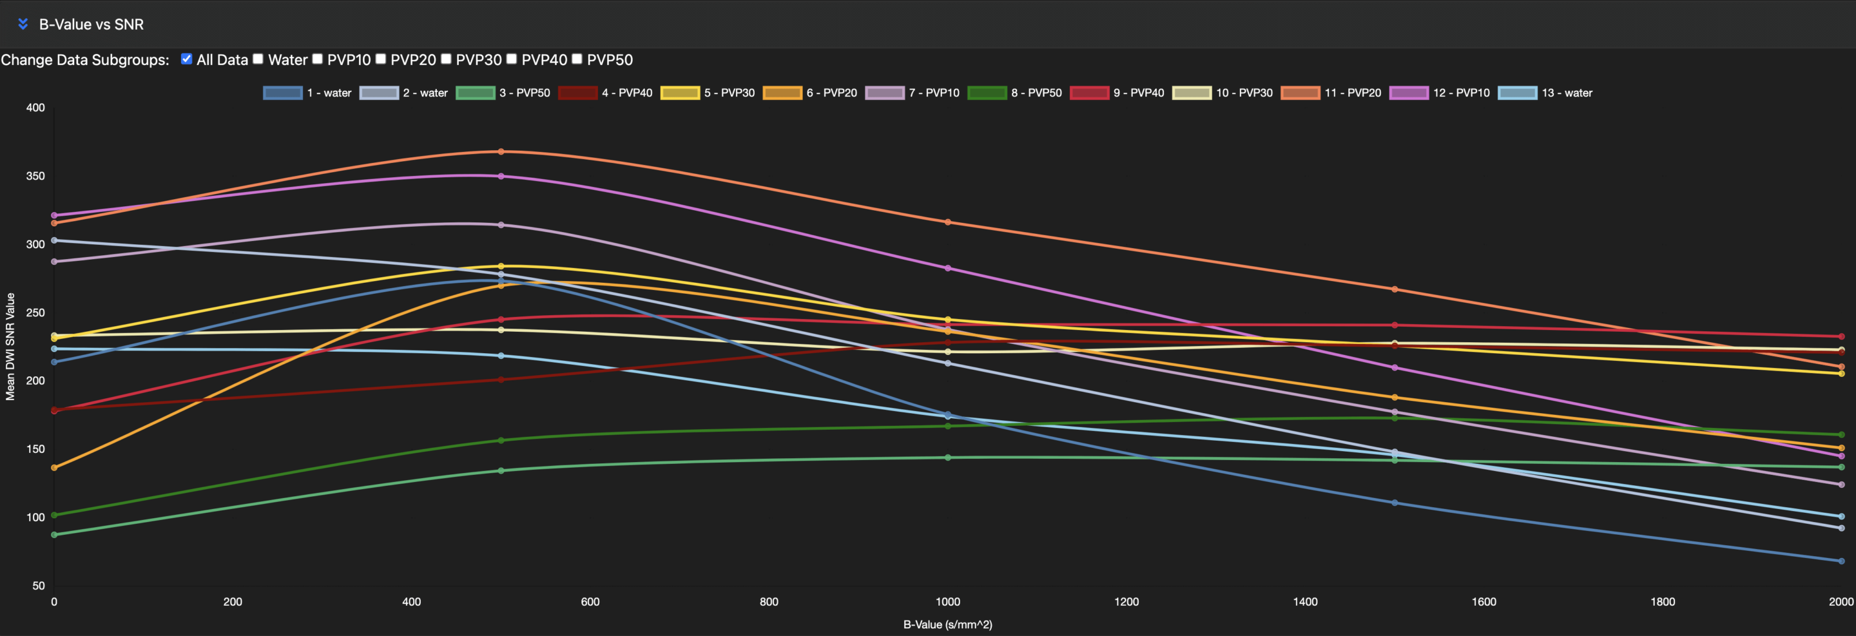Toggle the '1 - water' legend swatch
Image resolution: width=1856 pixels, height=636 pixels.
[282, 93]
